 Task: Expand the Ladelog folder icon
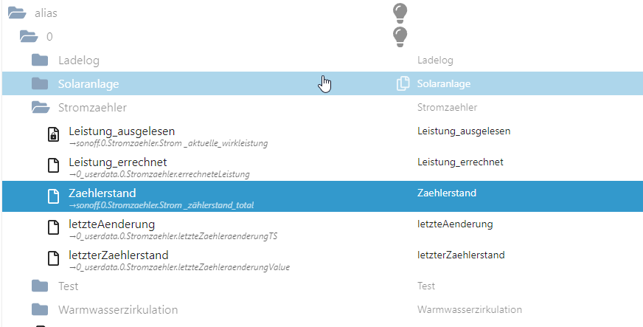(x=40, y=61)
